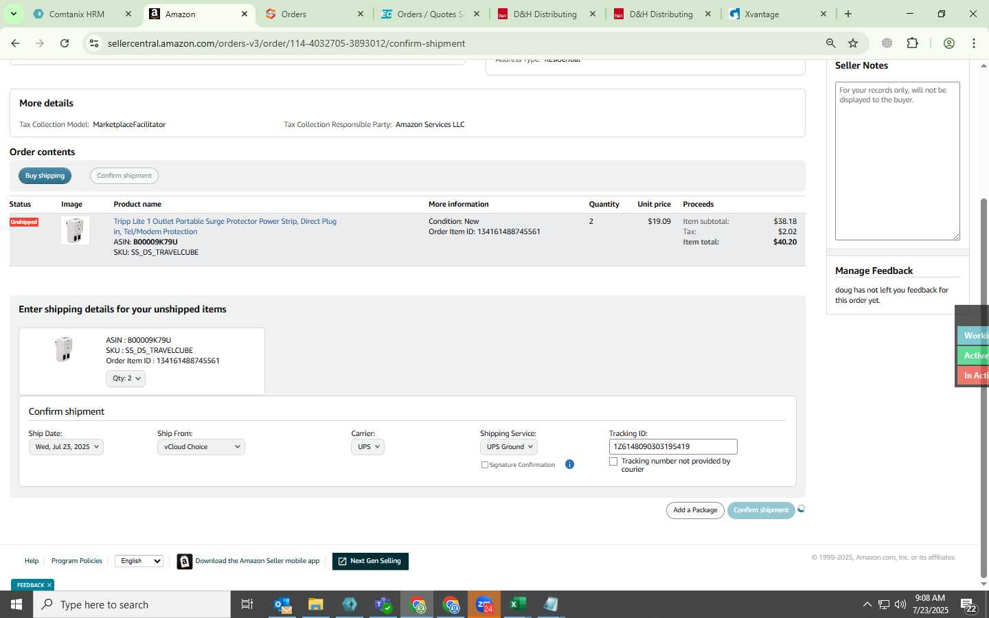Open File Explorer from the taskbar

[316, 604]
